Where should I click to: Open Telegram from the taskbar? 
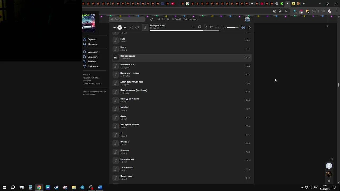pyautogui.click(x=83, y=187)
